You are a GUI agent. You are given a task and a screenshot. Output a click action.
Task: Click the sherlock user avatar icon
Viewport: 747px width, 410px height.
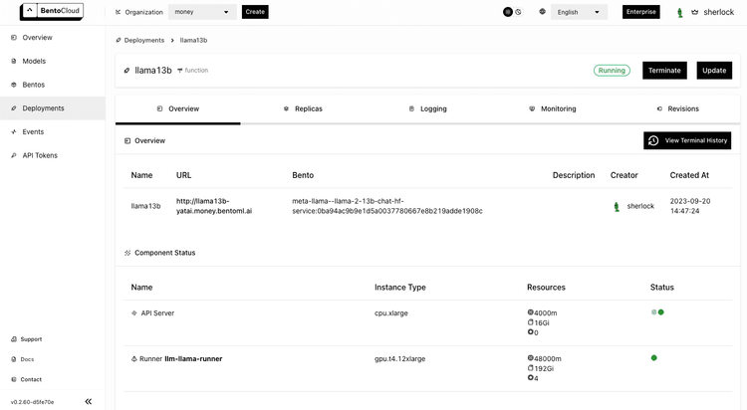pos(680,12)
